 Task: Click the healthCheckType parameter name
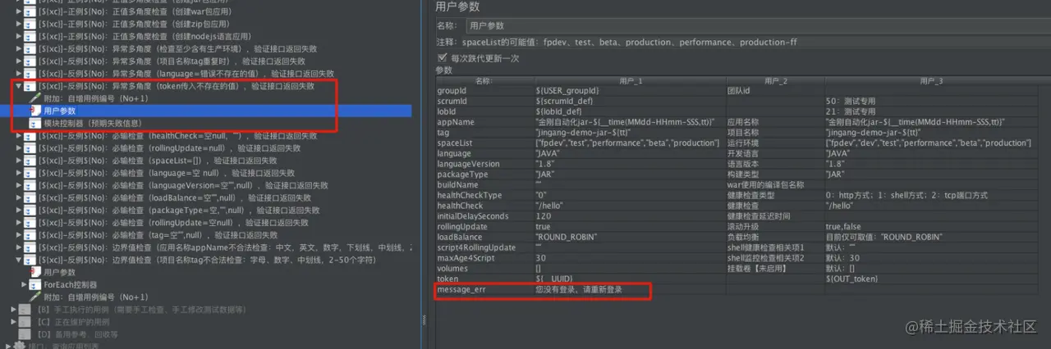click(x=484, y=195)
